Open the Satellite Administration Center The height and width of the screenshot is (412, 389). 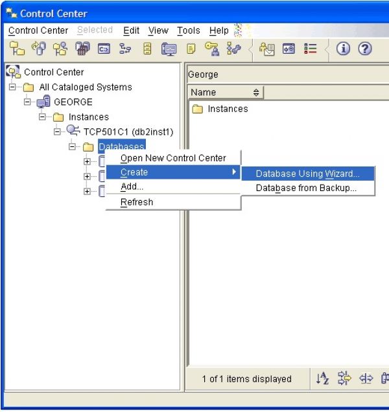coord(60,49)
